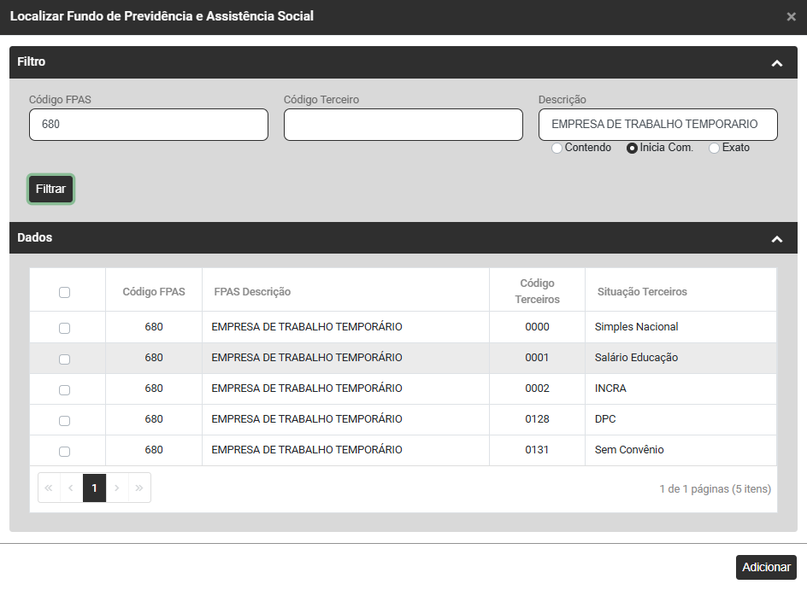807x590 pixels.
Task: Select page 1 in pagination
Action: 94,488
